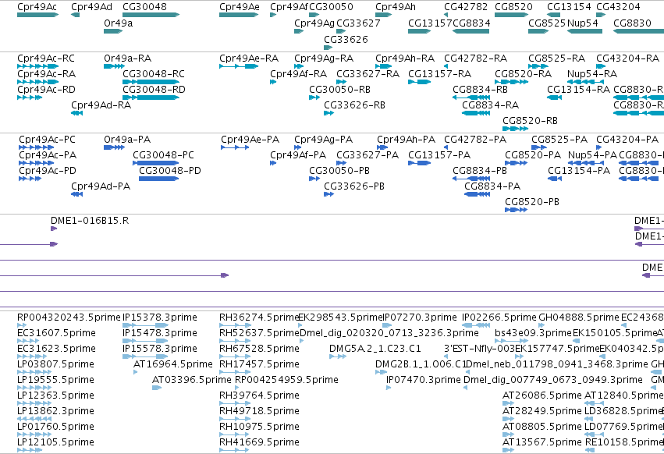Click the Nup54 gene label
664x454 pixels.
point(582,23)
